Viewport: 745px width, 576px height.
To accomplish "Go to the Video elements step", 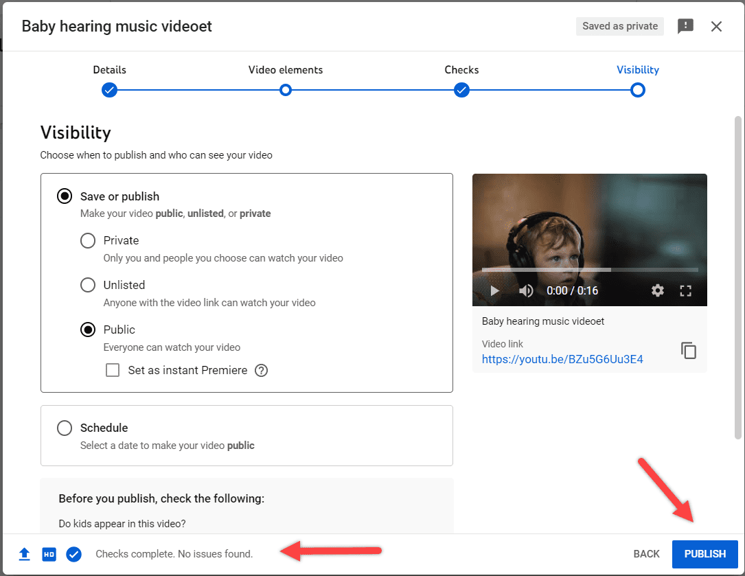I will point(286,90).
